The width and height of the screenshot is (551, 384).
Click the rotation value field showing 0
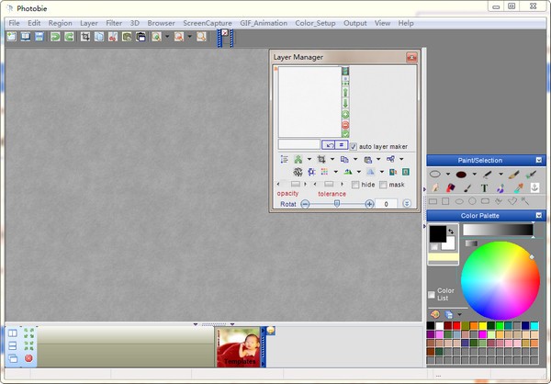pyautogui.click(x=386, y=204)
